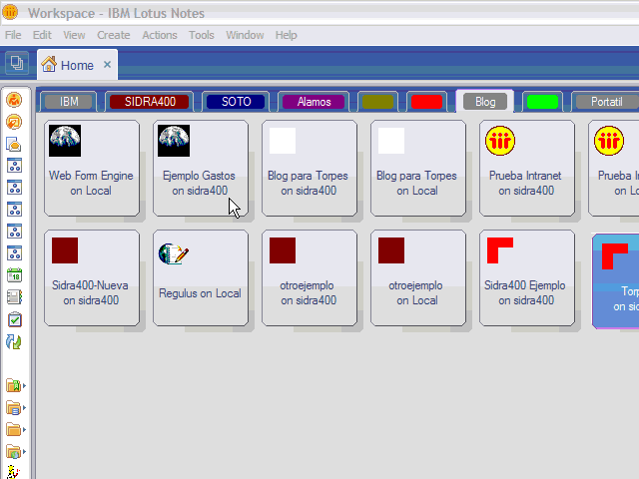Select the unnamed bright green workspace tab
Viewport: 639px width, 479px height.
[x=542, y=102]
